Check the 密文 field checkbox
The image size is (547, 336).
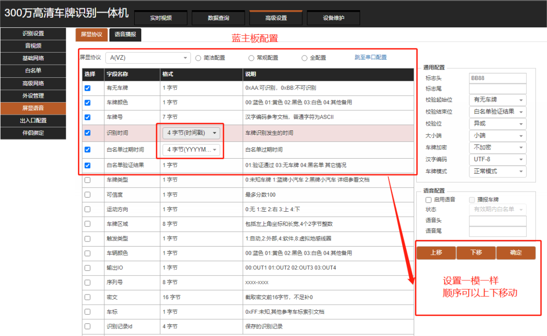tap(88, 298)
